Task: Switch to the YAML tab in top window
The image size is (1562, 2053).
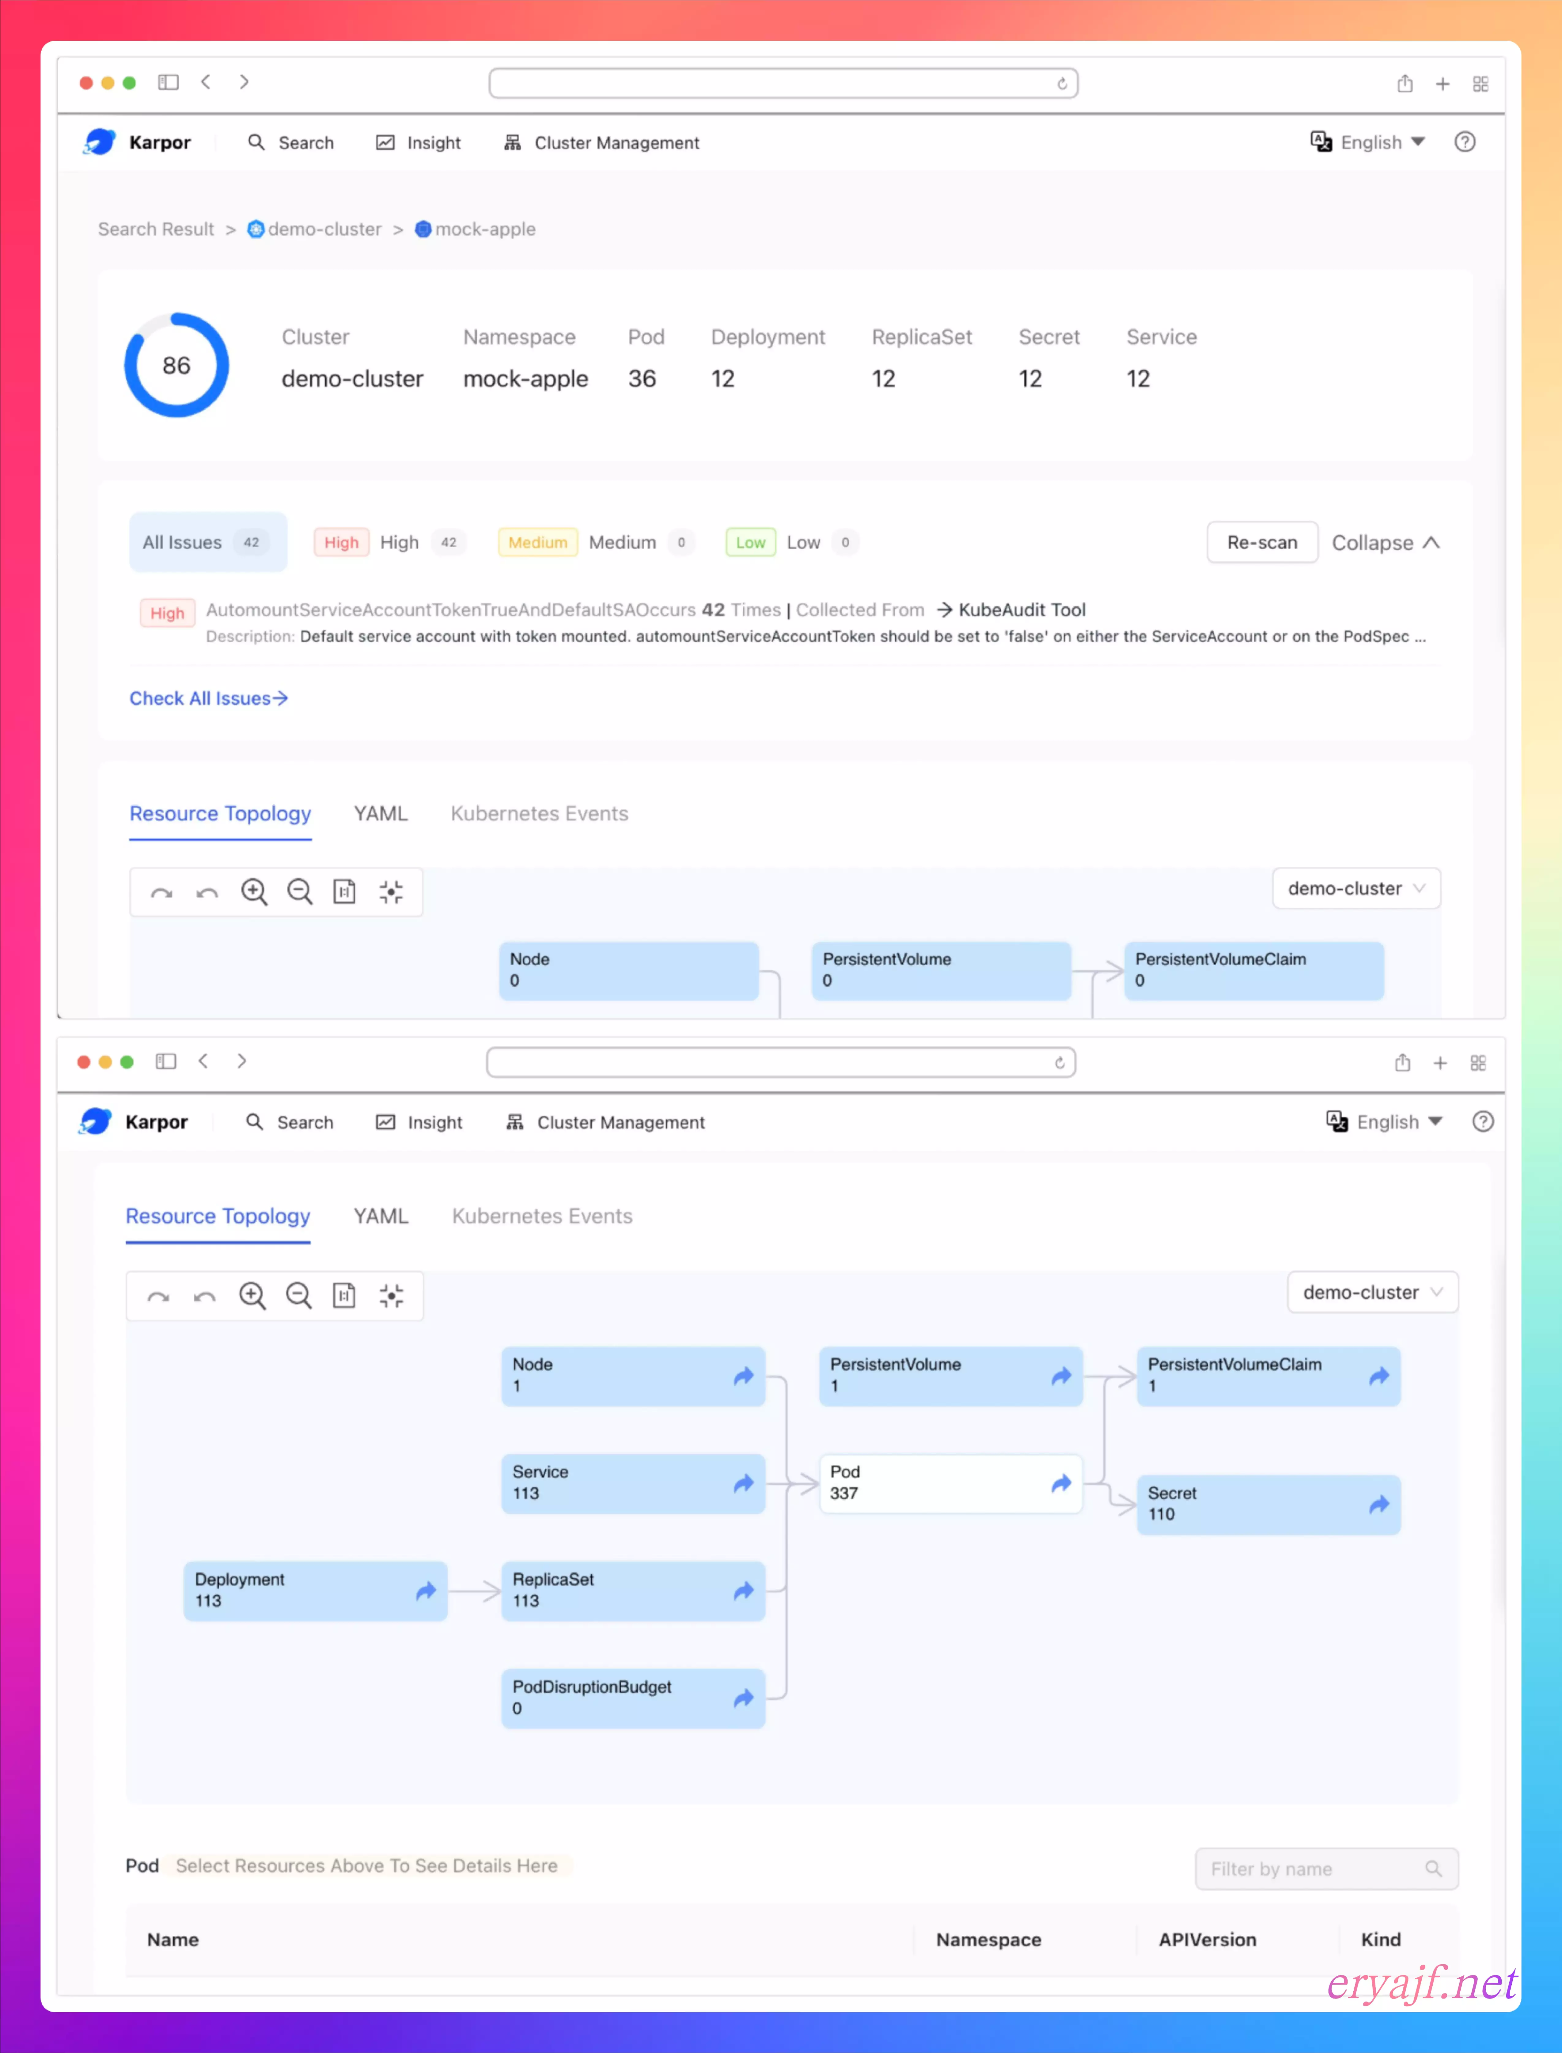Action: point(381,814)
